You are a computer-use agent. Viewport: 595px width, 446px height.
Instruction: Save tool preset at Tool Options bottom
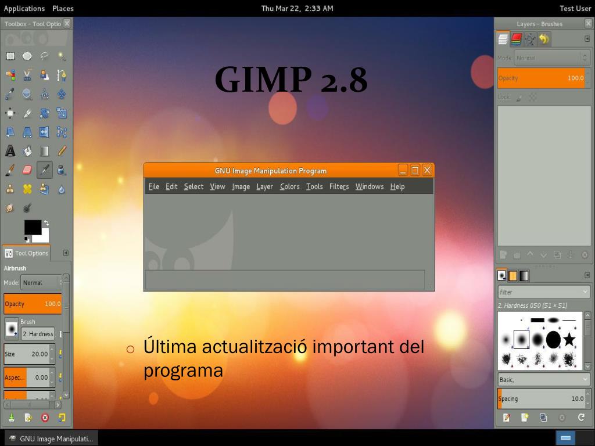[12, 418]
